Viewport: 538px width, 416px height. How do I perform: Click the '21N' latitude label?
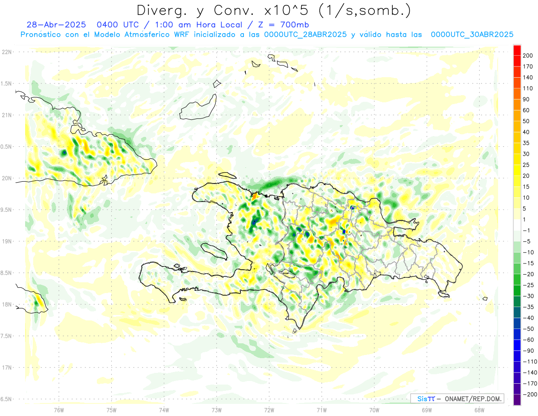6,115
